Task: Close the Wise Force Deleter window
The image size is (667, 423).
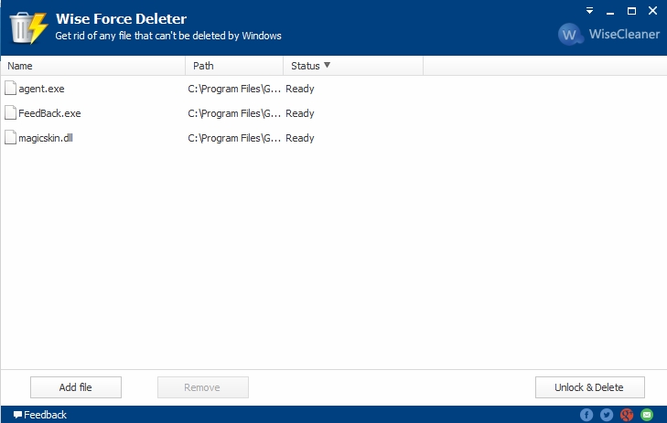Action: point(652,11)
